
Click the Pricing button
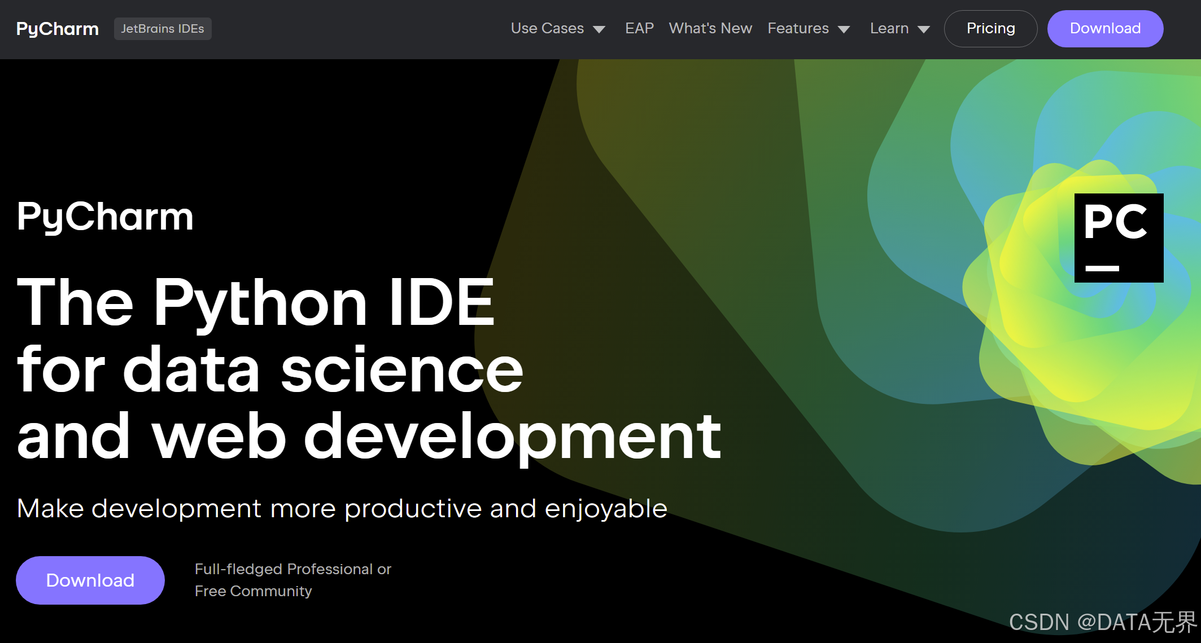[990, 29]
